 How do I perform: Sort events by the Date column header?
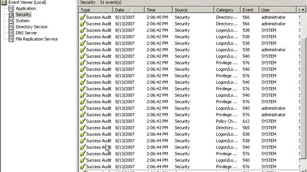click(129, 10)
